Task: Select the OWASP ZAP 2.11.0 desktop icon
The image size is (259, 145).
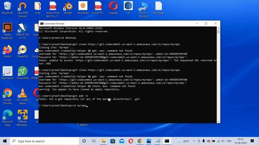Action: (x=23, y=31)
